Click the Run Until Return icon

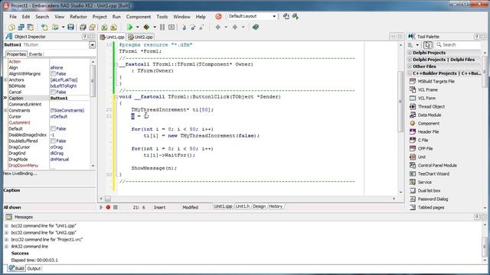click(x=201, y=27)
